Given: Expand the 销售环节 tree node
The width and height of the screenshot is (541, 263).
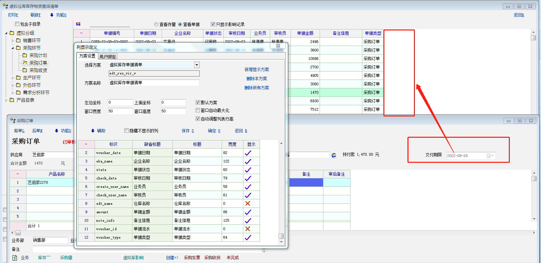Looking at the screenshot, I should 13,41.
